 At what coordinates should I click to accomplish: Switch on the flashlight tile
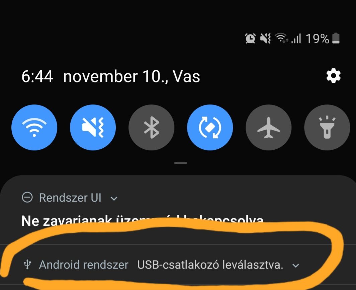(327, 127)
